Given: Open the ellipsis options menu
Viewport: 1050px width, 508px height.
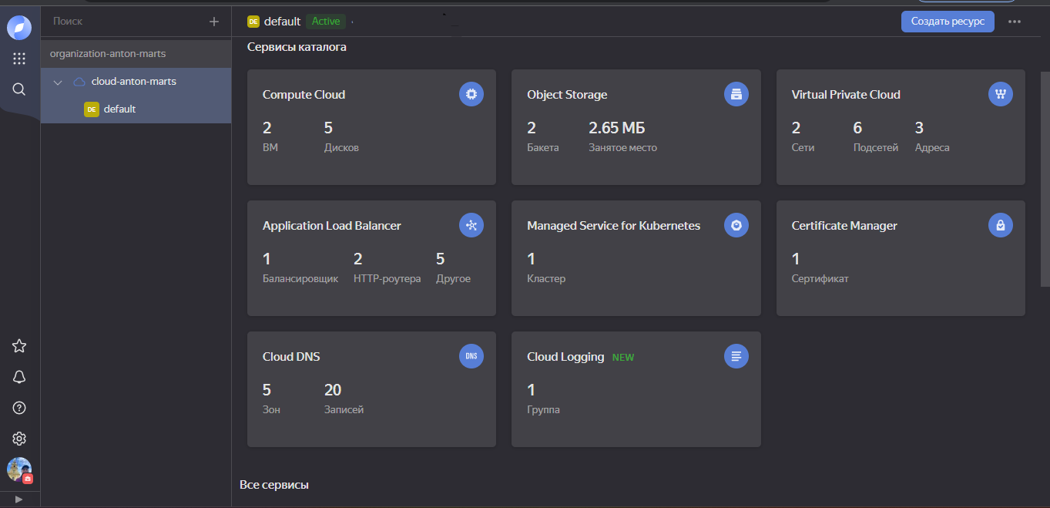Looking at the screenshot, I should pyautogui.click(x=1015, y=21).
